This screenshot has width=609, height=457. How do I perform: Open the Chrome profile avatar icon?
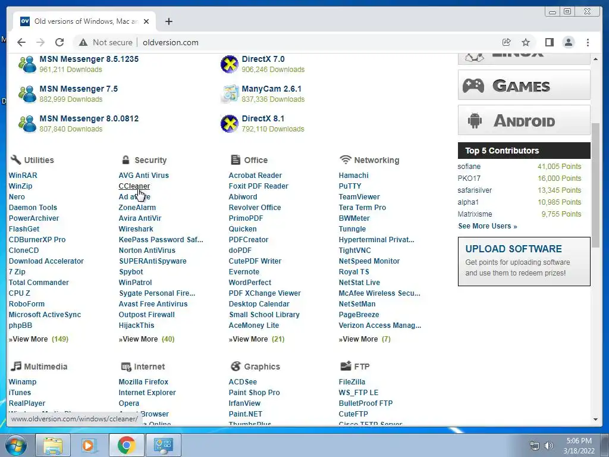(x=568, y=42)
